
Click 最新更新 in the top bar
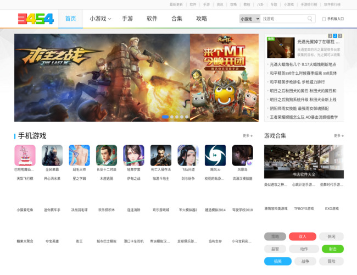tap(176, 4)
